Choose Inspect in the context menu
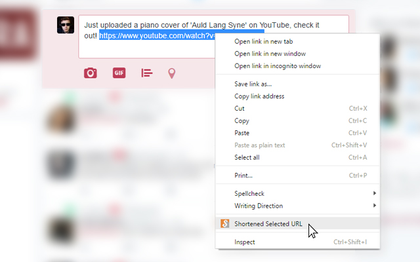 tap(297, 242)
